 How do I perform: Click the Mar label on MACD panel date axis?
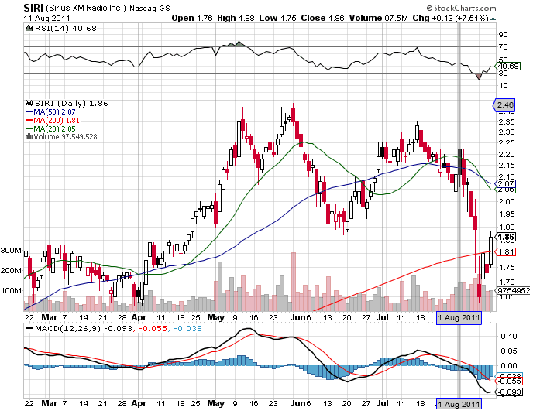(49, 403)
